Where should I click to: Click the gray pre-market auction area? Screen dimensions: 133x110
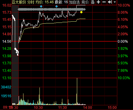(15, 55)
